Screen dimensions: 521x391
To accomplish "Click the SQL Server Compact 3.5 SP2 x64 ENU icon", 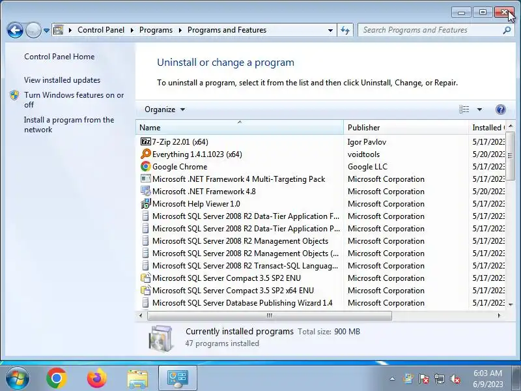I will coord(145,290).
